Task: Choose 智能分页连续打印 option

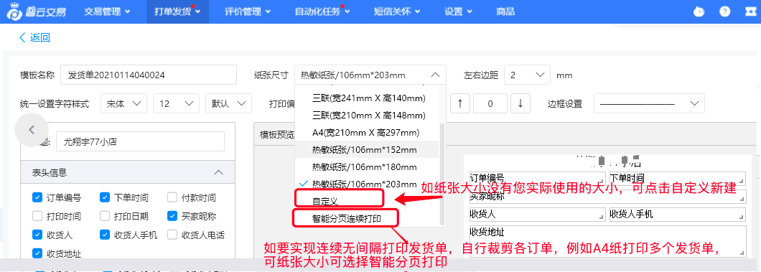Action: (346, 219)
